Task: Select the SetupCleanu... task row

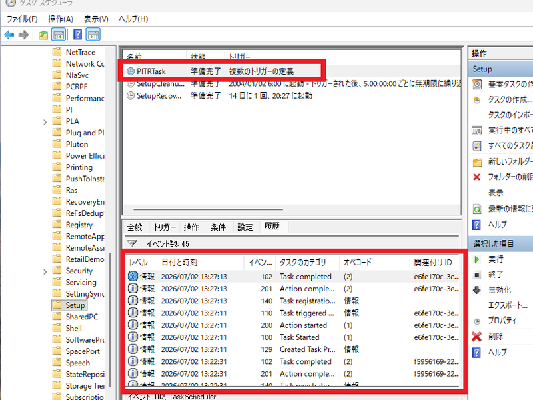Action: click(x=293, y=84)
